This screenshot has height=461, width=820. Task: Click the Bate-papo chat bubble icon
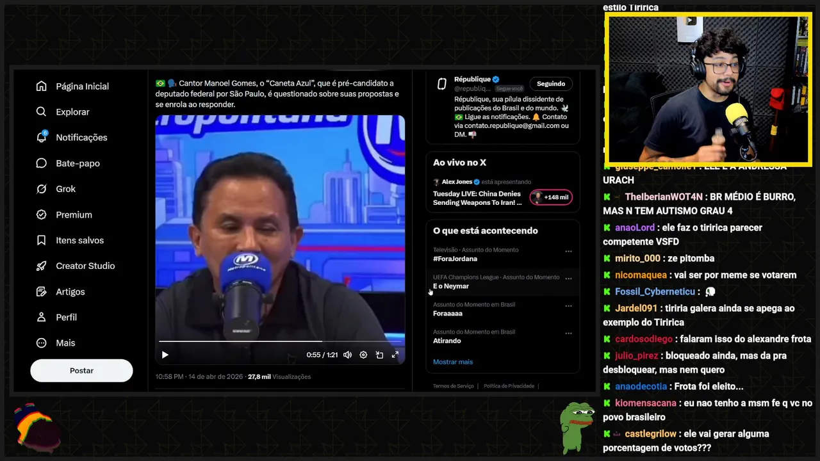tap(42, 163)
